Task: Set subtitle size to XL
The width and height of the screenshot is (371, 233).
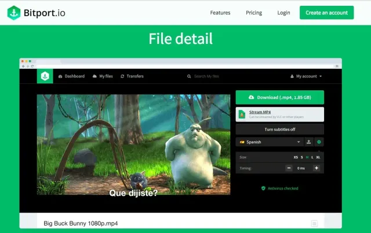Action: (318, 157)
